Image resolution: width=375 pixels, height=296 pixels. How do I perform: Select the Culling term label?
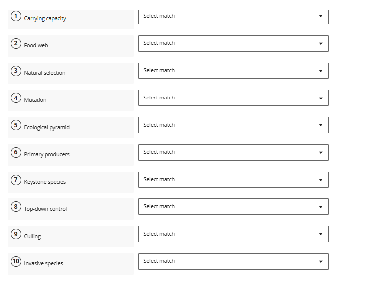coord(32,237)
